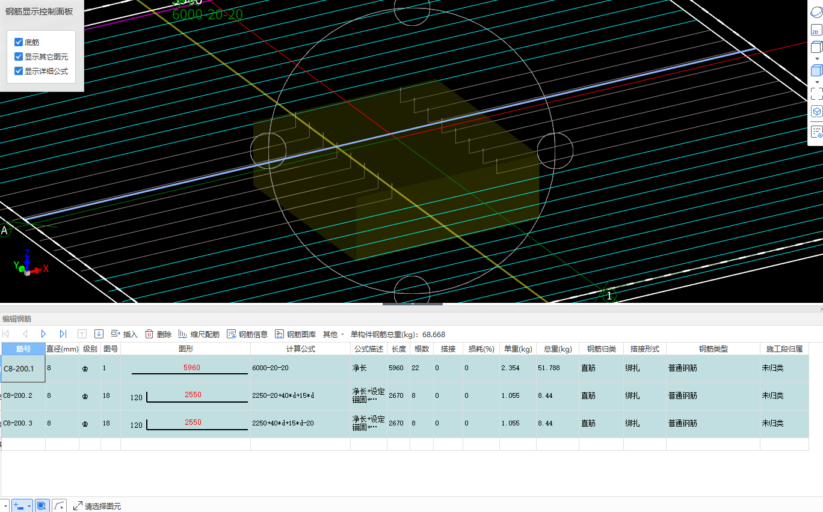Viewport: 823px width, 512px height.
Task: Click the 删除 (delete) trash button
Action: coord(158,334)
